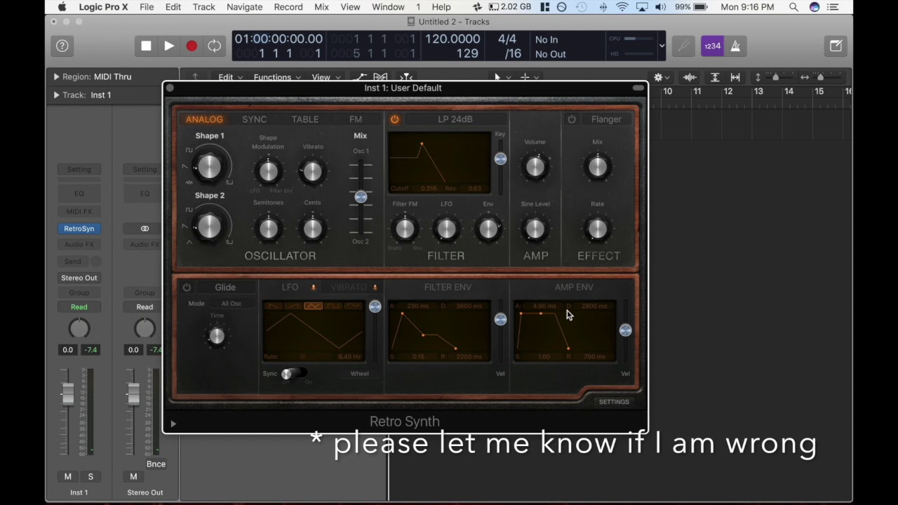Toggle the Flanger effect power button
The height and width of the screenshot is (505, 898).
tap(572, 119)
